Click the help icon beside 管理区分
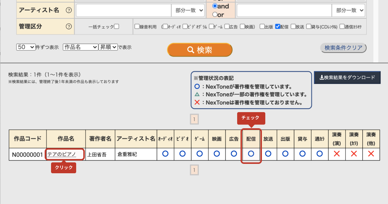Image resolution: width=388 pixels, height=204 pixels. point(69,27)
